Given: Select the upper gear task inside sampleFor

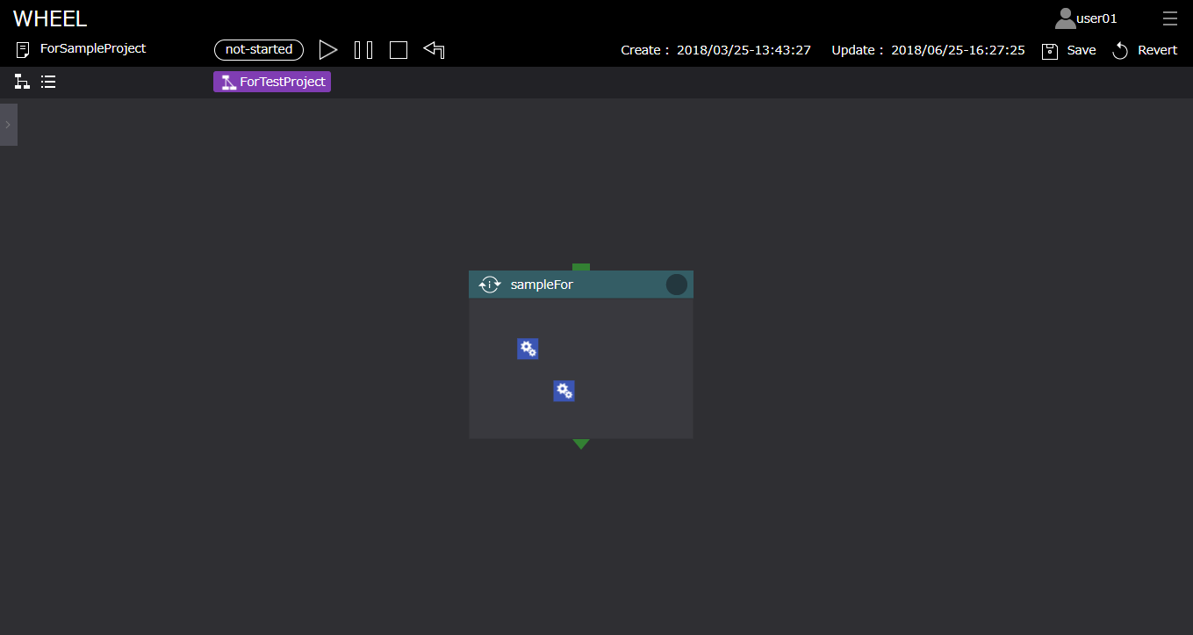Looking at the screenshot, I should pyautogui.click(x=528, y=349).
